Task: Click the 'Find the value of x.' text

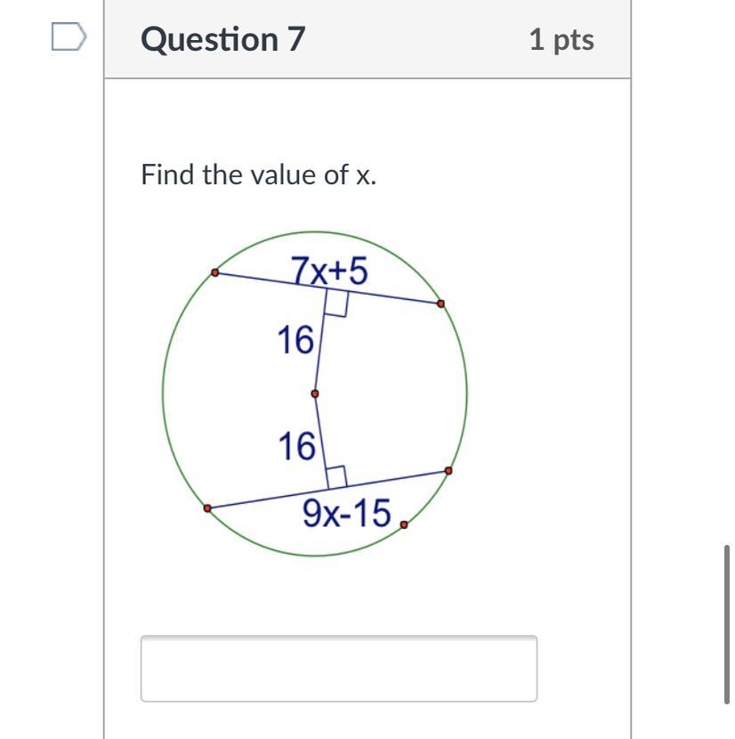Action: (x=258, y=175)
